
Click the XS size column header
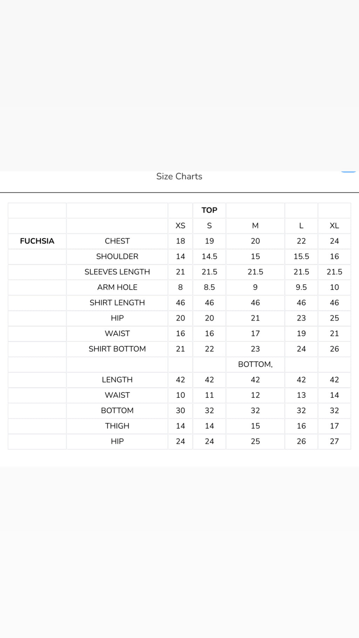(x=180, y=225)
